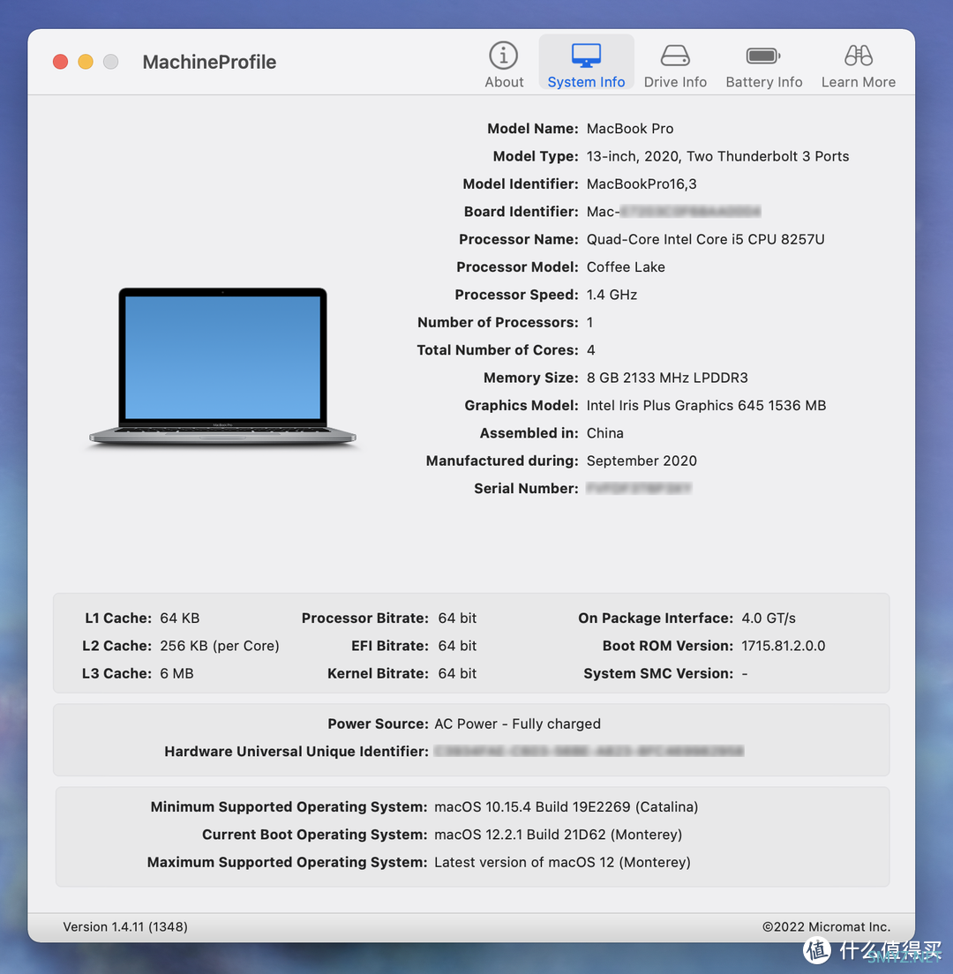The width and height of the screenshot is (953, 974).
Task: Select Graphics Model value Intel Iris Plus Graphics 645
Action: tap(706, 405)
